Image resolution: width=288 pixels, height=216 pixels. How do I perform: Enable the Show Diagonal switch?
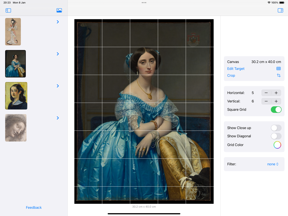[x=276, y=136]
